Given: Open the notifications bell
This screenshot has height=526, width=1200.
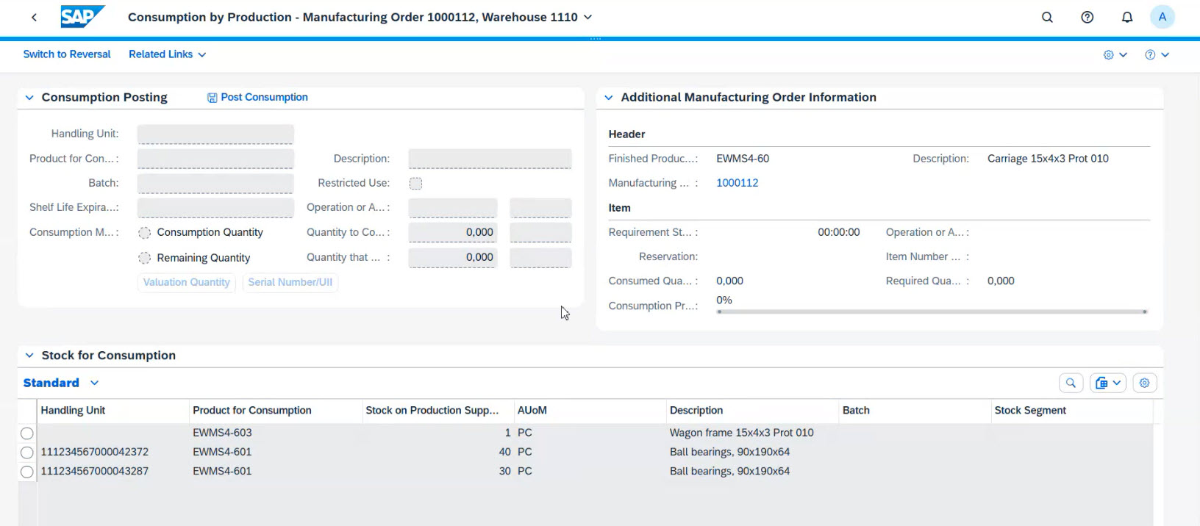Looking at the screenshot, I should pos(1126,17).
